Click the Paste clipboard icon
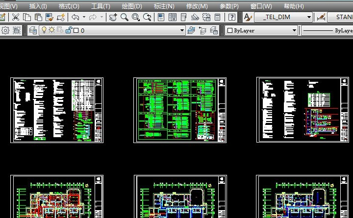The height and width of the screenshot is (218, 353). point(38,17)
